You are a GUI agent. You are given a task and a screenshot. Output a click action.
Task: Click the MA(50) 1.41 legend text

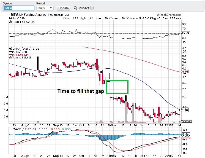[20, 52]
